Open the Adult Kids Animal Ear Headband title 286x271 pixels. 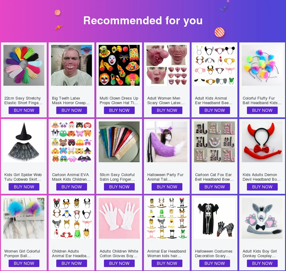pyautogui.click(x=213, y=100)
